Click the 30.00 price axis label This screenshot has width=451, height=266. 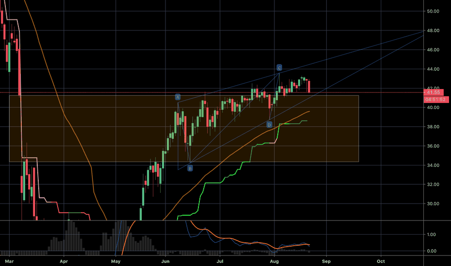pos(433,204)
